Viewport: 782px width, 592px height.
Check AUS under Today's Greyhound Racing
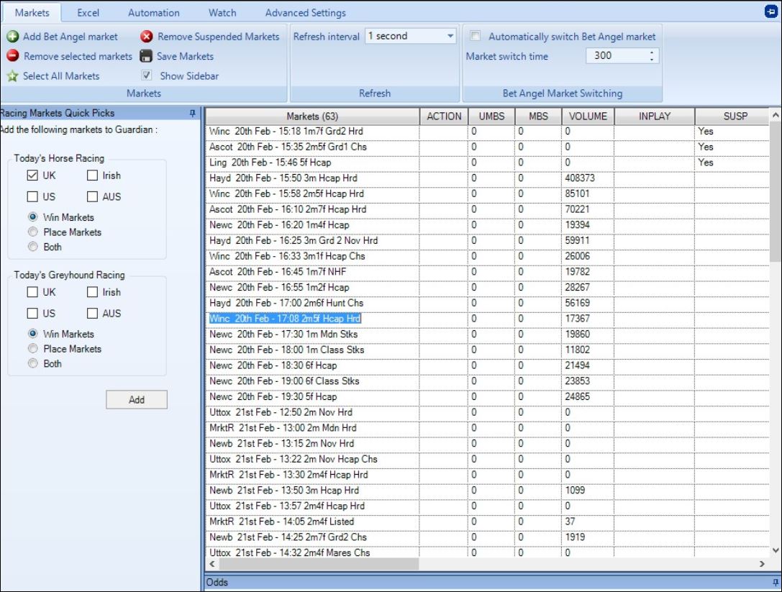92,313
